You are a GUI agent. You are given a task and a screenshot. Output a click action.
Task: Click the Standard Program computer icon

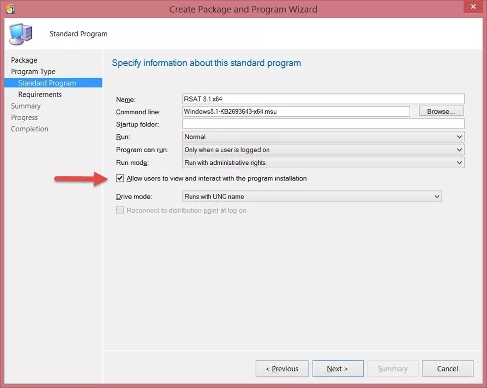pyautogui.click(x=21, y=34)
